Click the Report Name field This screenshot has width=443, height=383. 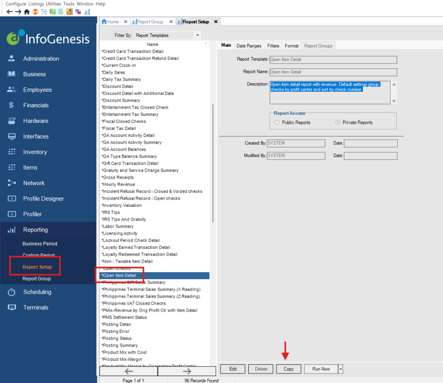(333, 72)
